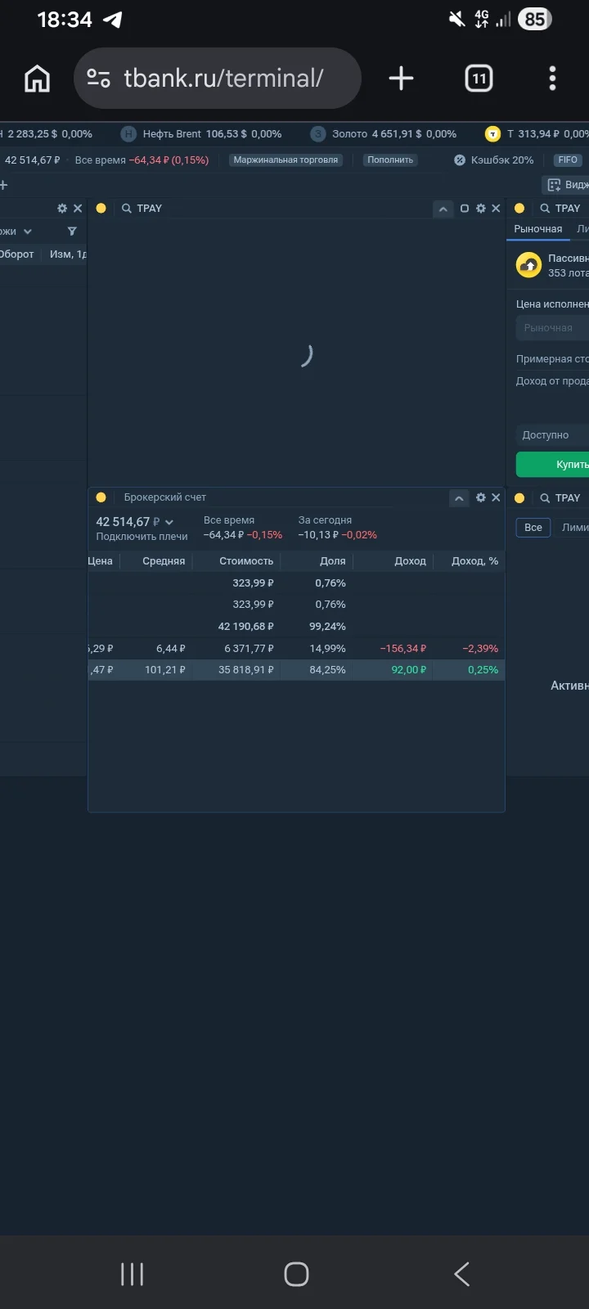
Task: Click the Нефть Brent round icon
Action: coord(128,133)
